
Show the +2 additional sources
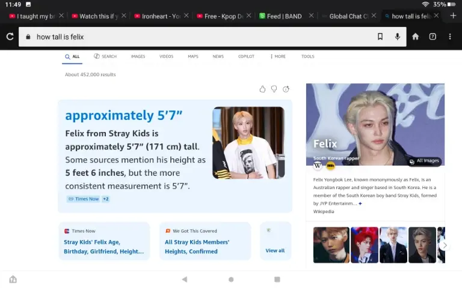[106, 199]
